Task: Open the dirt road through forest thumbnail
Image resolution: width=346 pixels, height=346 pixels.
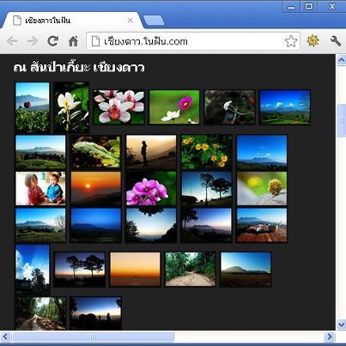Action: pyautogui.click(x=190, y=270)
